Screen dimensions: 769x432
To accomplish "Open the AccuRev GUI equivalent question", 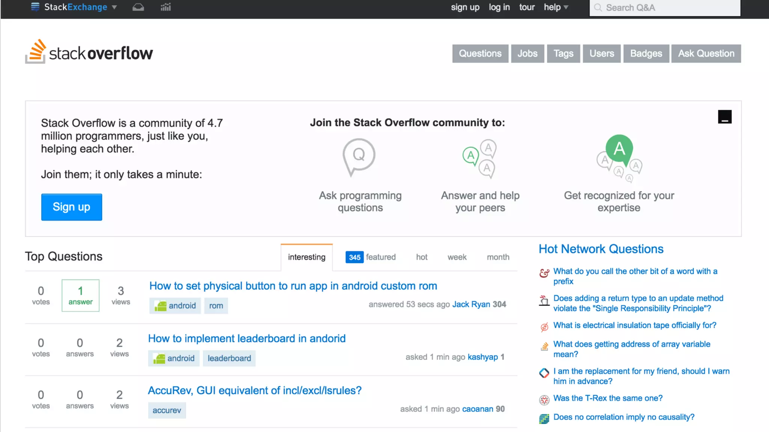I will (x=255, y=390).
